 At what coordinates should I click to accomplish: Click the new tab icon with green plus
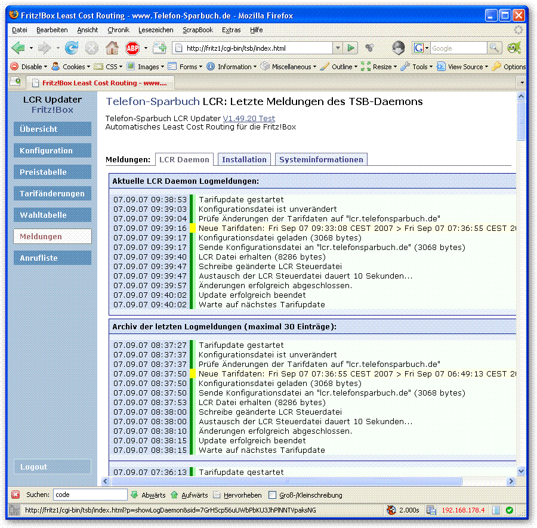click(x=159, y=48)
